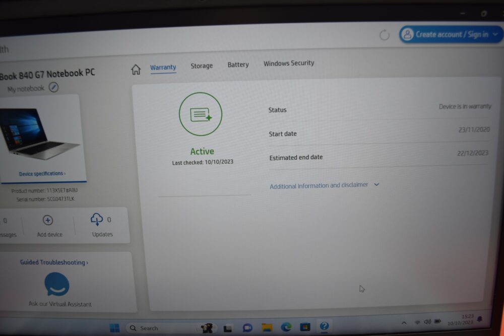Click Last checked: 10/10/2023 text
This screenshot has width=504, height=336.
pyautogui.click(x=203, y=162)
